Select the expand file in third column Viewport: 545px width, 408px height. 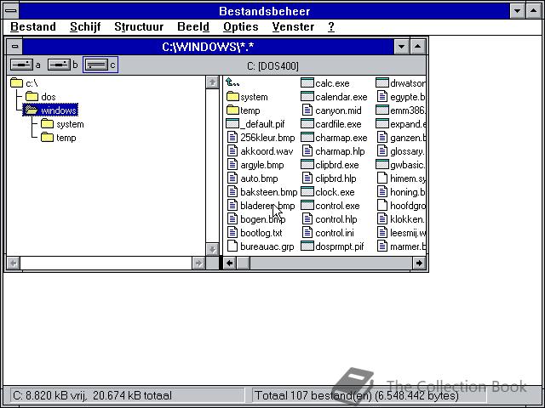[x=401, y=124]
